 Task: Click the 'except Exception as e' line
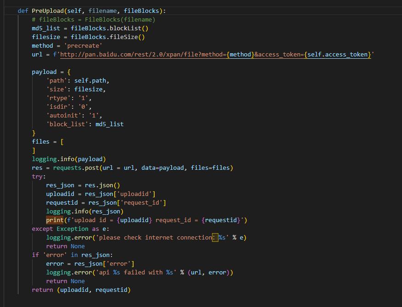pos(71,229)
